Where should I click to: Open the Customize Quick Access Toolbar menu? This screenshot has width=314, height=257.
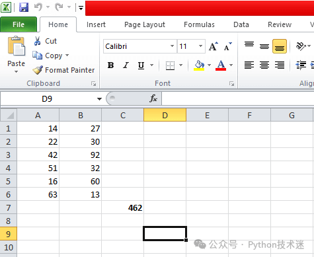(81, 8)
